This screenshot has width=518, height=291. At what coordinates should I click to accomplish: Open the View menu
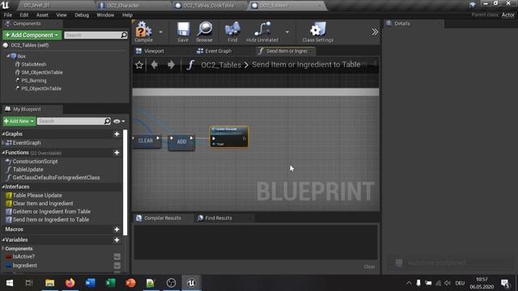pos(62,15)
